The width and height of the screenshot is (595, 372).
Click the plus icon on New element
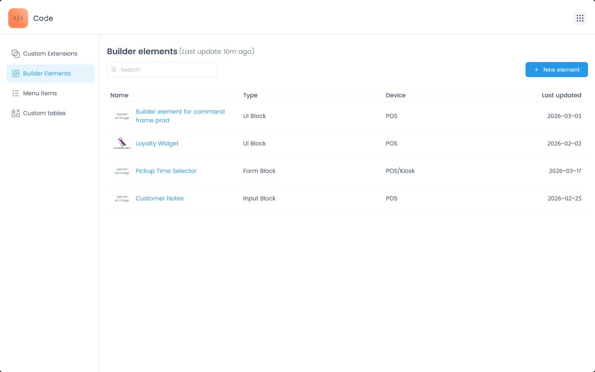[536, 70]
